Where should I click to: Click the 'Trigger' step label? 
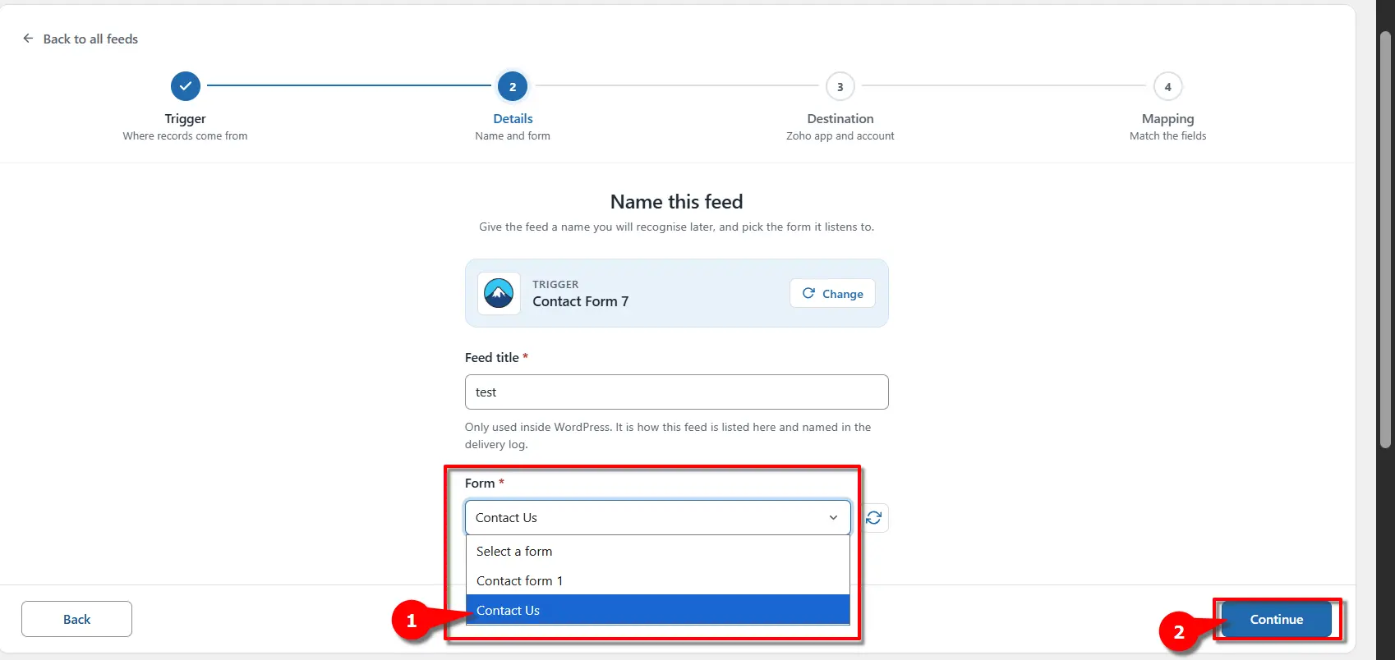(x=185, y=119)
